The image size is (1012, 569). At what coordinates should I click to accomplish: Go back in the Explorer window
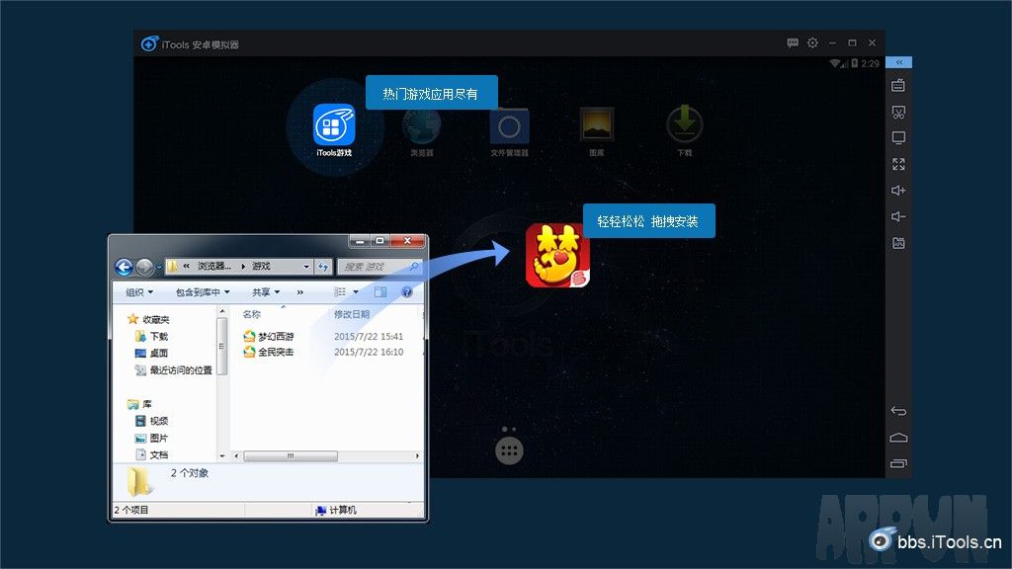[x=124, y=267]
